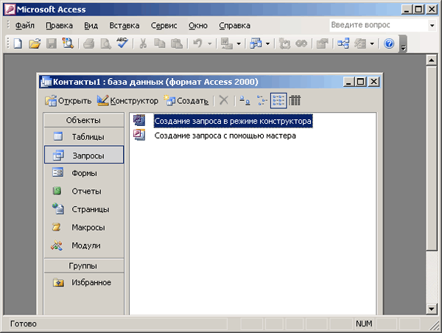Screen dimensions: 442x333
Task: Expand the Undo history dropdown arrow
Action: pyautogui.click(x=209, y=43)
